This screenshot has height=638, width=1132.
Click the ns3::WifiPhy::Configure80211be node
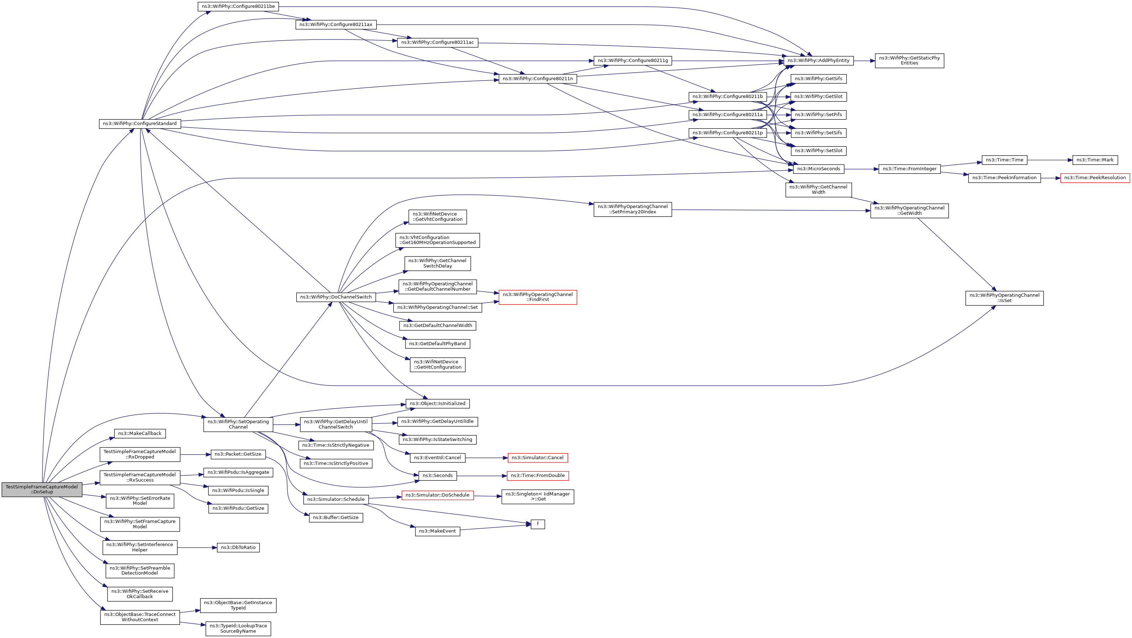click(238, 7)
